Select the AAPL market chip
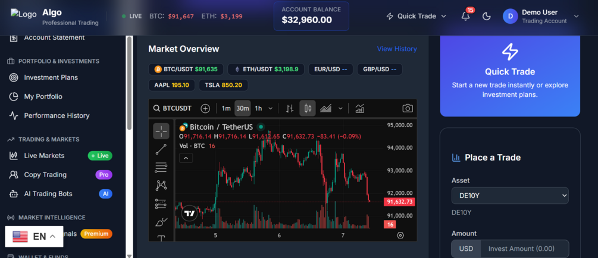This screenshot has height=258, width=598. [171, 85]
